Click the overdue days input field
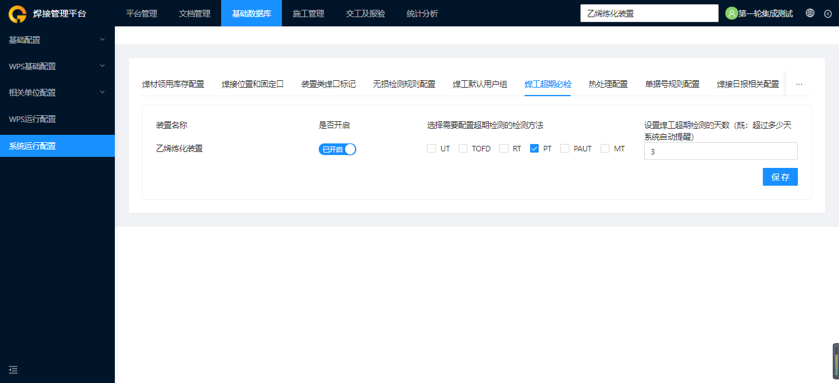839x383 pixels. tap(721, 151)
